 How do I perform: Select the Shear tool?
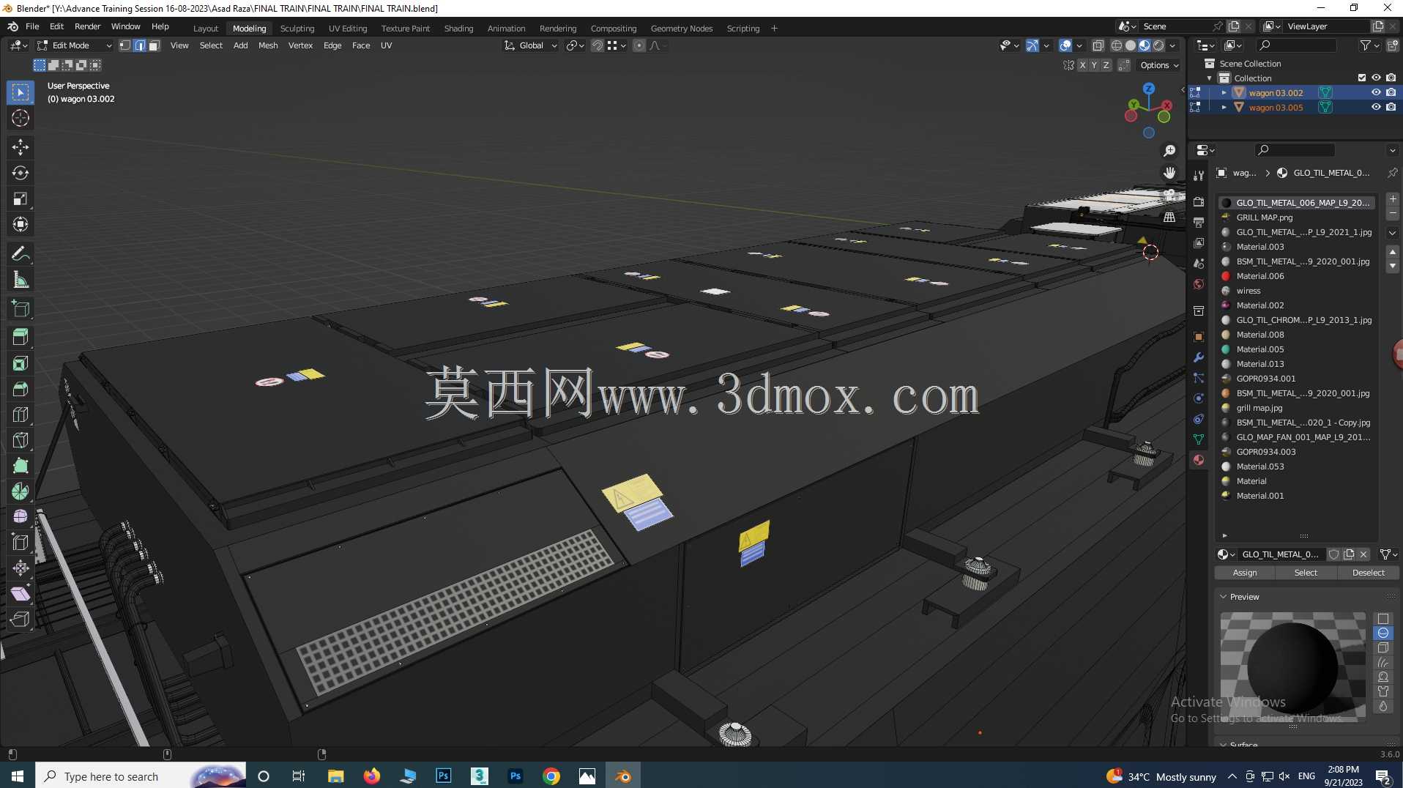21,594
